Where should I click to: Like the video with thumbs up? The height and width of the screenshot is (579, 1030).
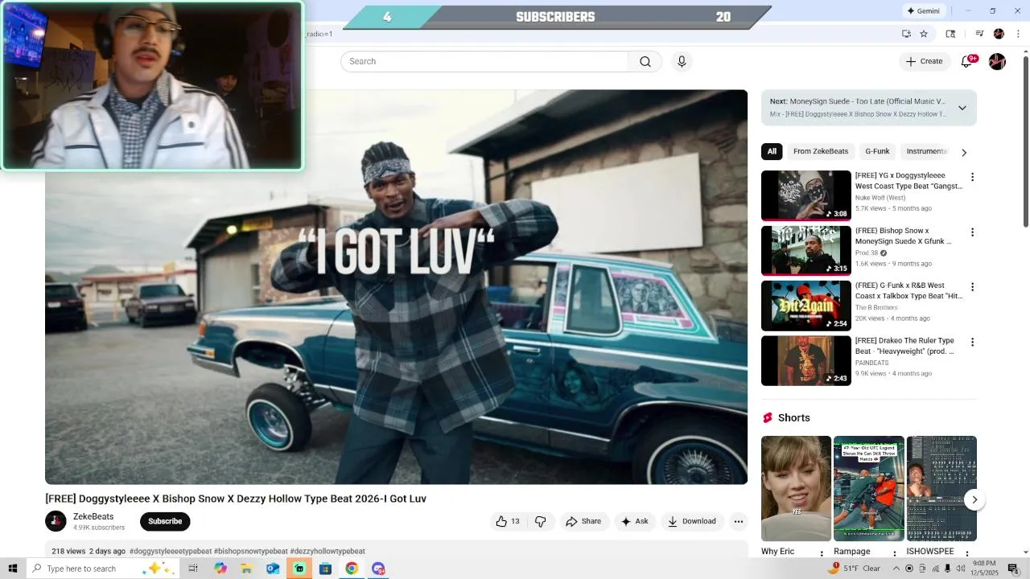tap(508, 521)
